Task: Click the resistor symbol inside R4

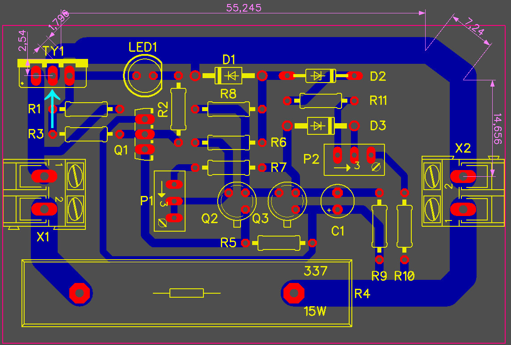Action: click(x=186, y=293)
